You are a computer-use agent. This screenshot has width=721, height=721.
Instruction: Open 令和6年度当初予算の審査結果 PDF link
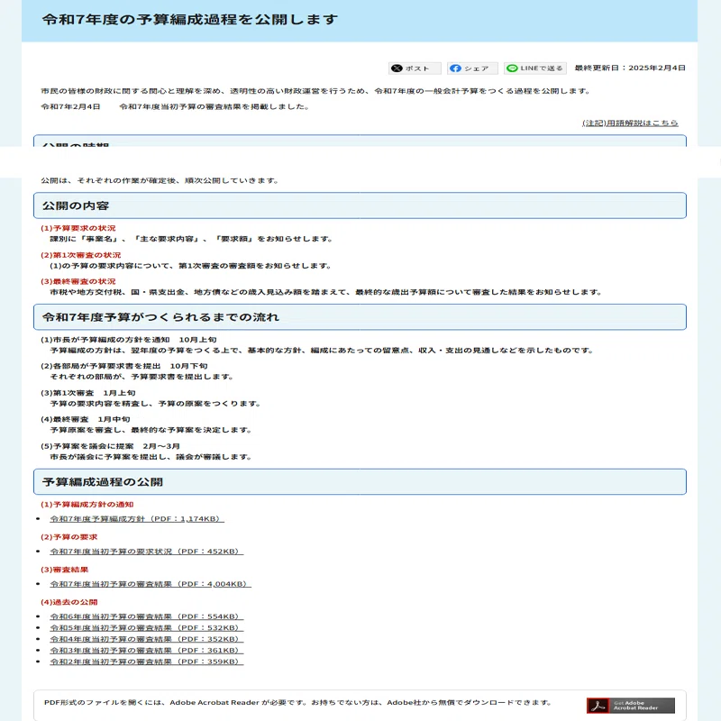pyautogui.click(x=147, y=616)
